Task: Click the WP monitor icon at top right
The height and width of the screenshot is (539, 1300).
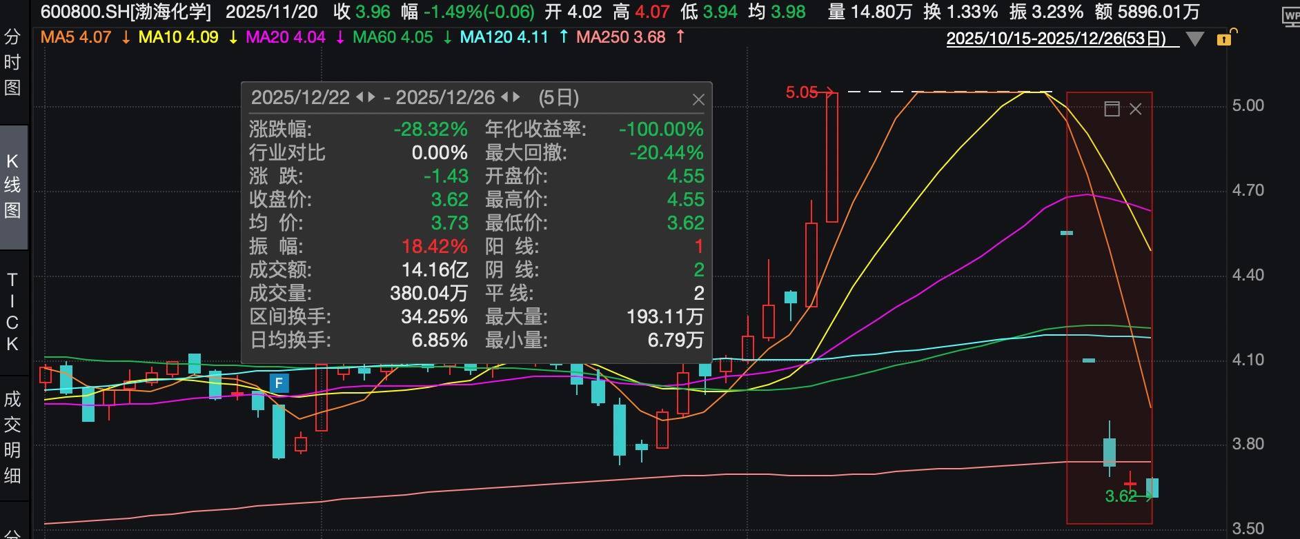Action: click(1290, 17)
